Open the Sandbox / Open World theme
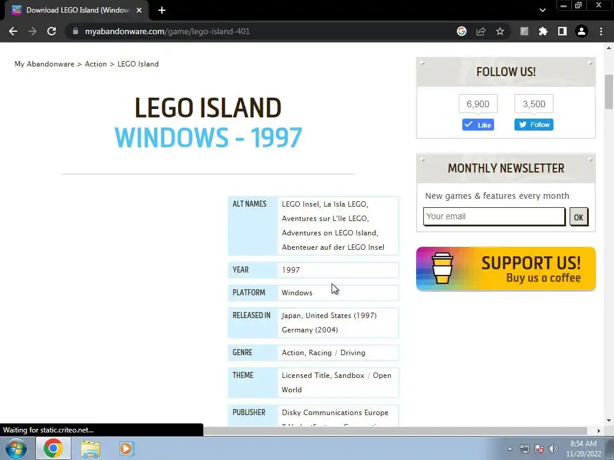The image size is (614, 460). pyautogui.click(x=363, y=375)
